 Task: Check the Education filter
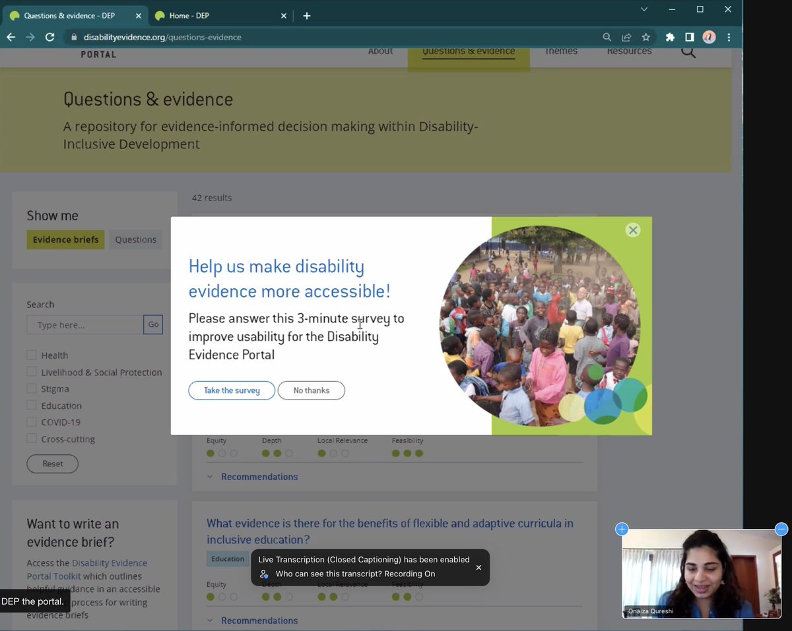click(x=30, y=405)
